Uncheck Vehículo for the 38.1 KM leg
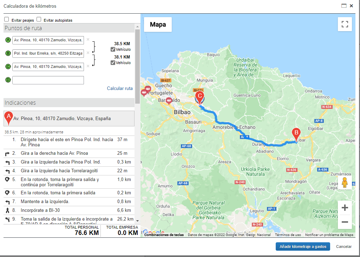The width and height of the screenshot is (360, 257). pos(113,63)
